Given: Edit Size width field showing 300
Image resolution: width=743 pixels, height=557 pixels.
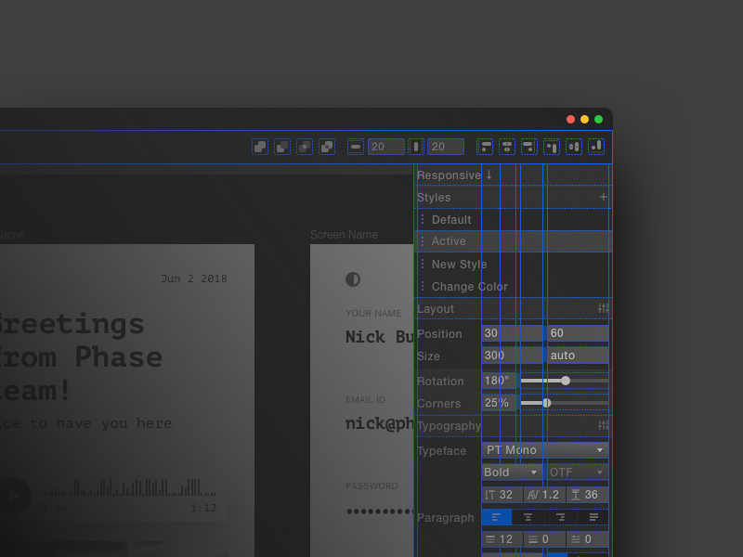Looking at the screenshot, I should (x=513, y=356).
